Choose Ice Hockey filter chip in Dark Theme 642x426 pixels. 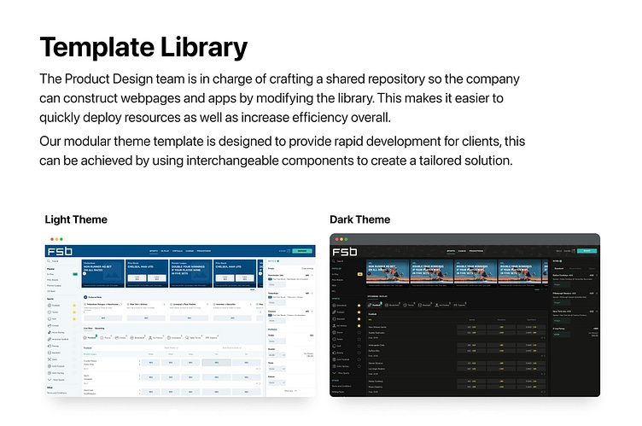pos(442,305)
